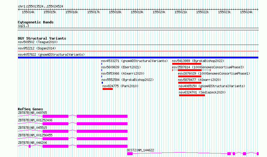
Task: Click the chr1:155013524..155024524 coordinates text
Action: (x=40, y=7)
